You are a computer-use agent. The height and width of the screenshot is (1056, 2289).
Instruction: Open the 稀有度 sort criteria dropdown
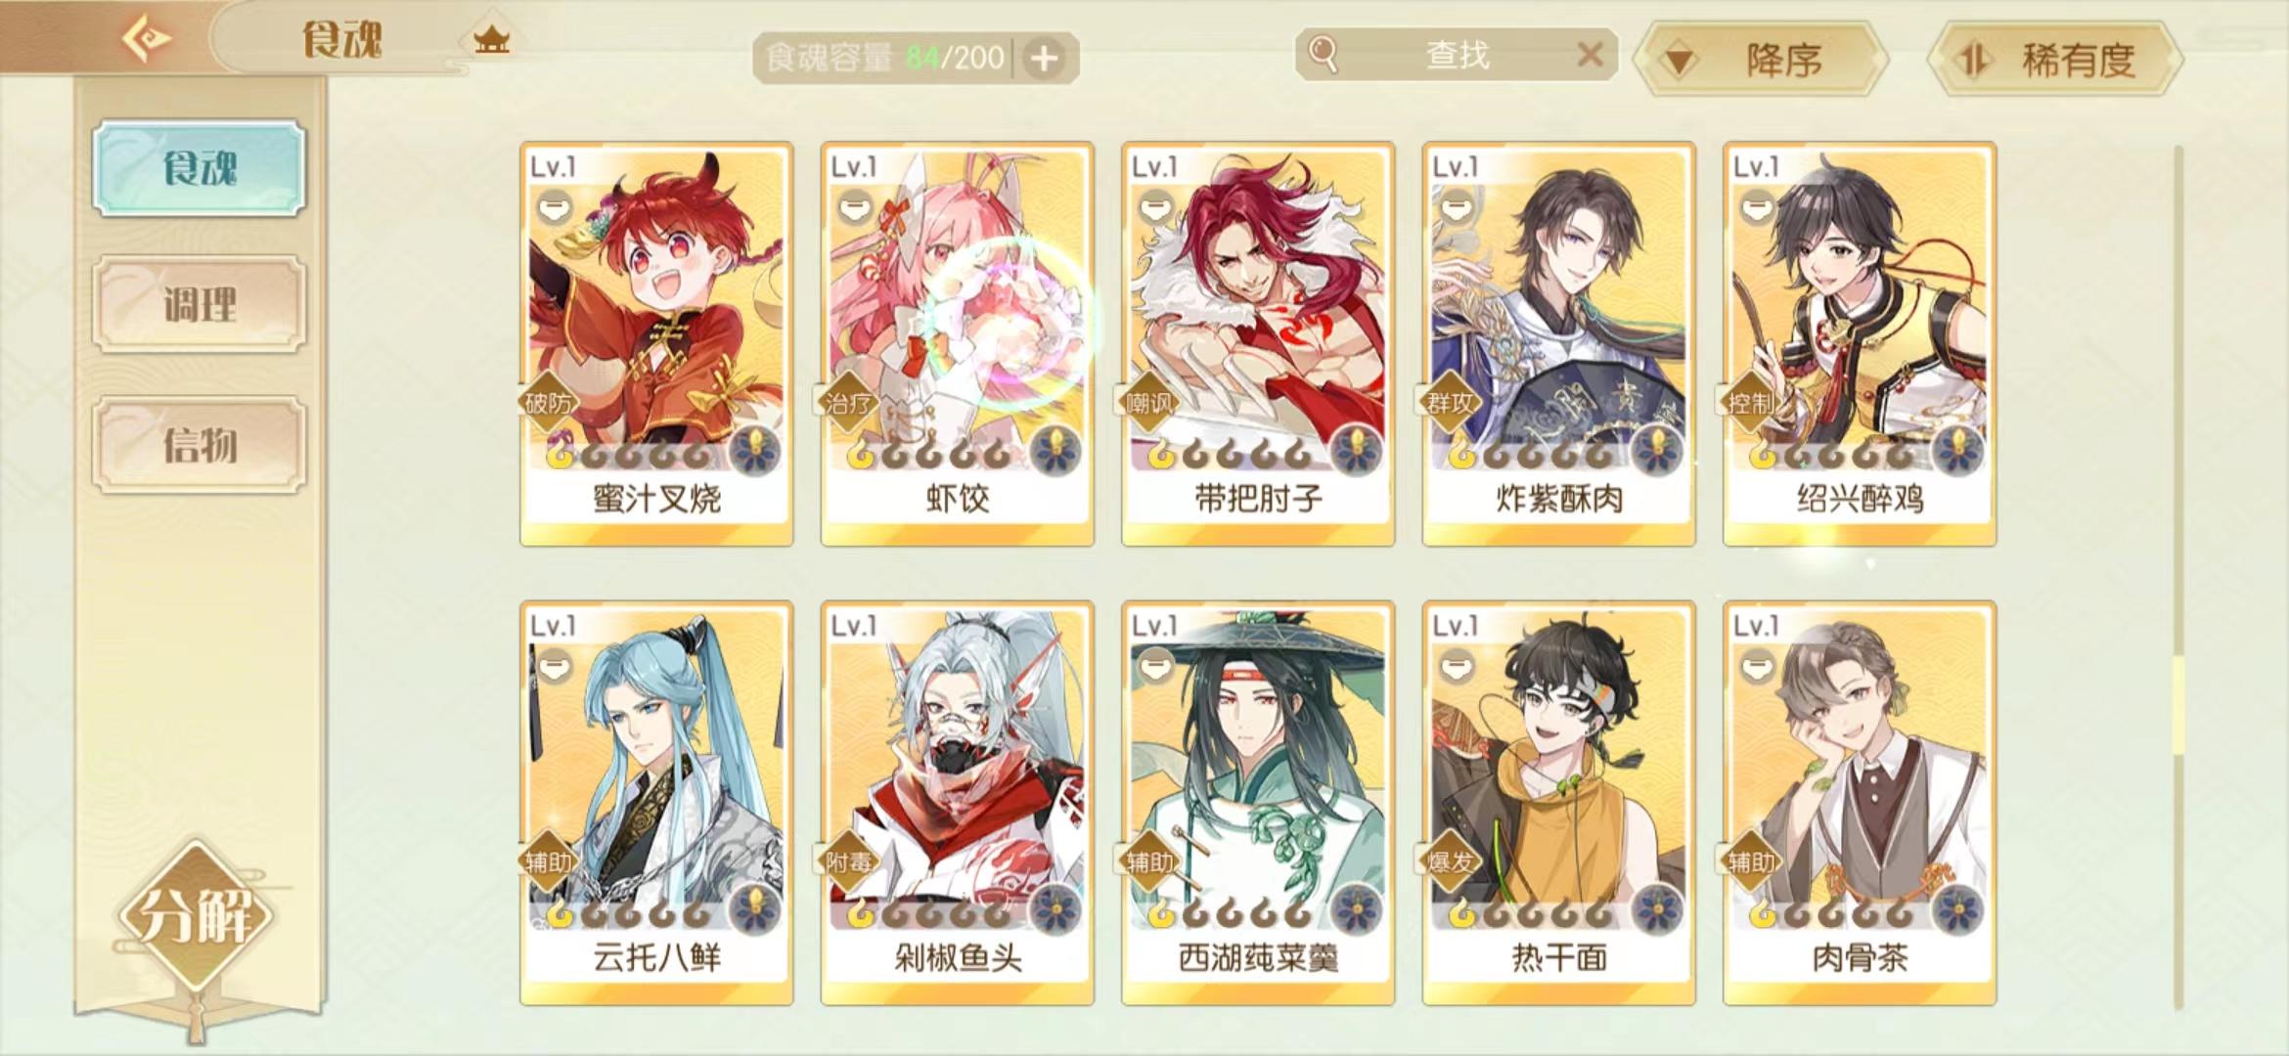point(2055,60)
